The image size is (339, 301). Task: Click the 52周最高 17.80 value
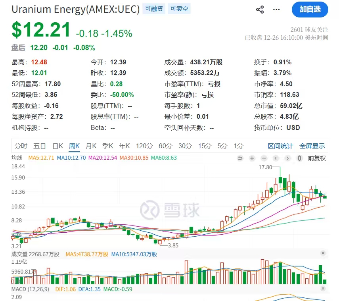[53, 84]
